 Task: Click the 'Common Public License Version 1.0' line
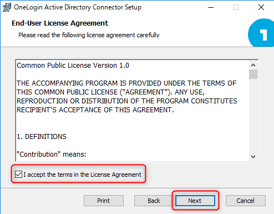(73, 66)
